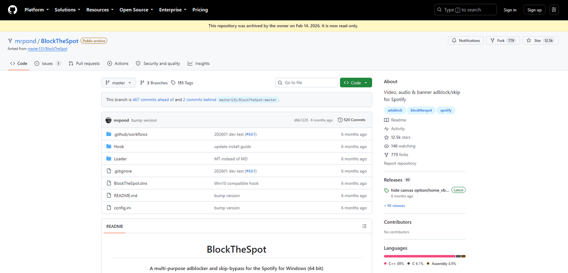Click the book icon next to Readme
The image size is (568, 273).
click(387, 120)
